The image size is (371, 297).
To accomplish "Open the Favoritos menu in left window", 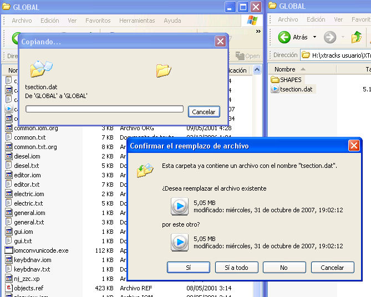I will click(x=98, y=21).
